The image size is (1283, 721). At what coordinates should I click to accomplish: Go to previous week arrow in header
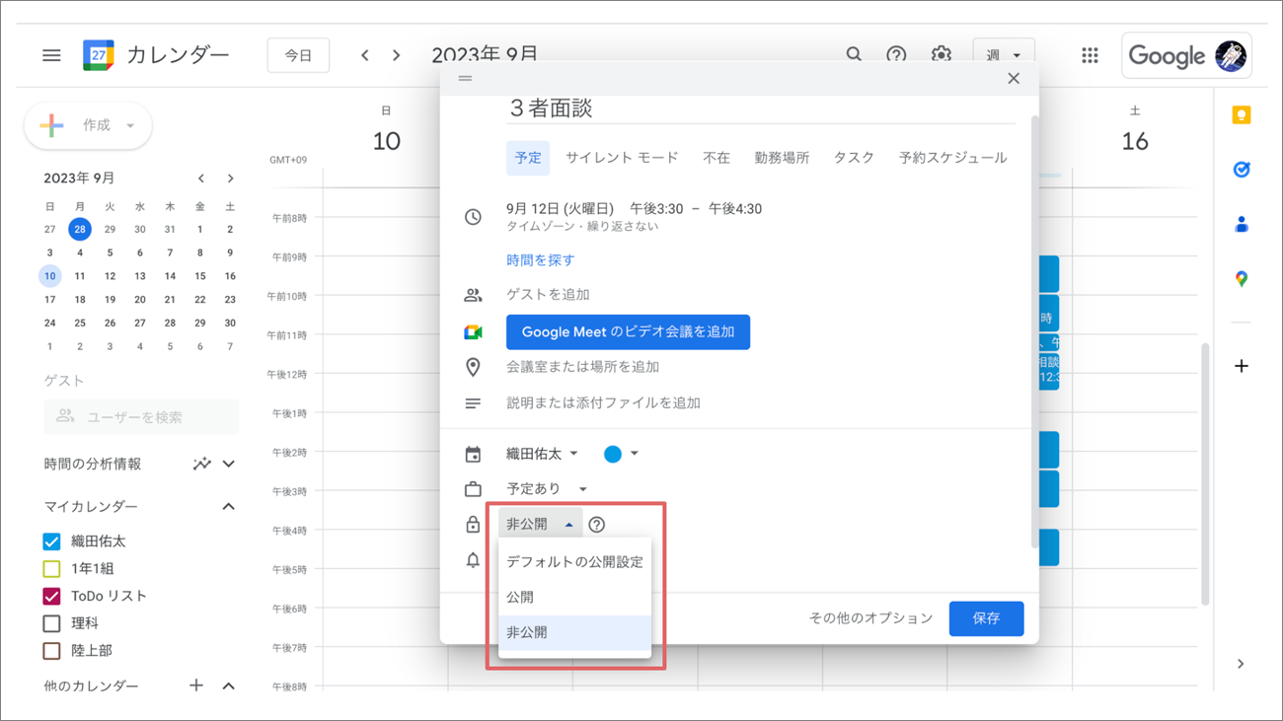pos(365,55)
